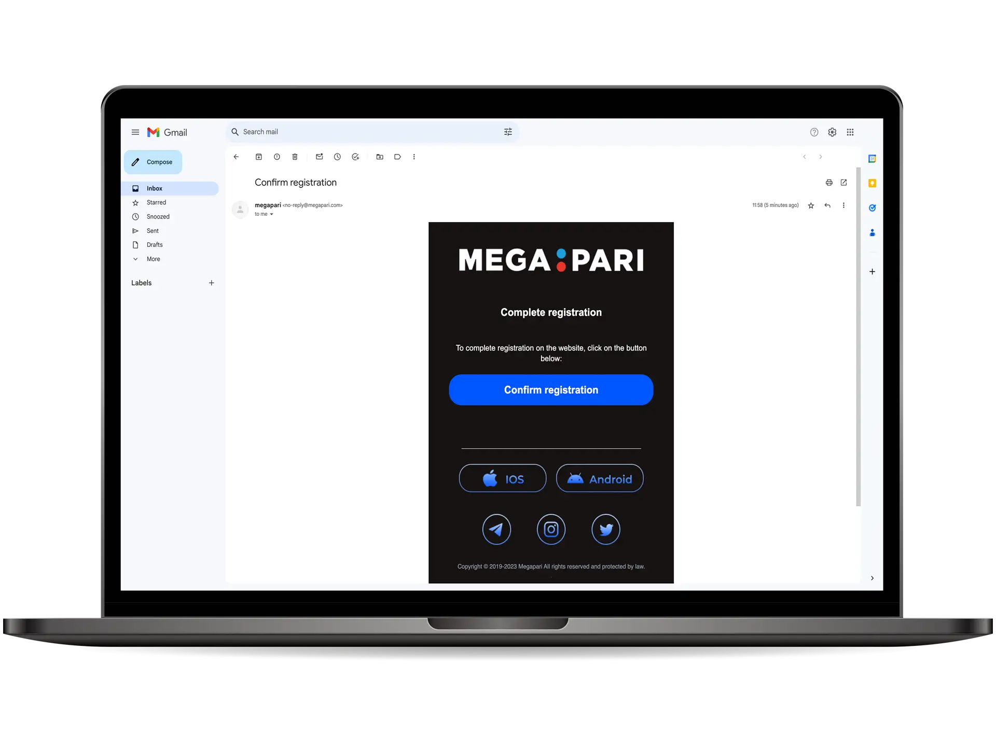Expand the email recipient details
The height and width of the screenshot is (747, 996).
tap(271, 214)
